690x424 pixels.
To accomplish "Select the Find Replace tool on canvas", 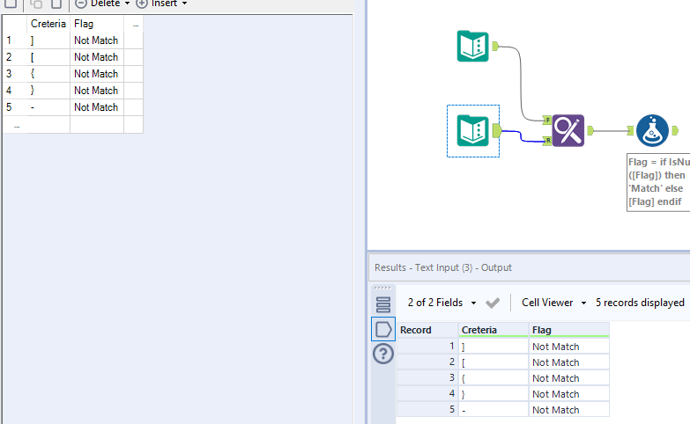I will click(568, 130).
